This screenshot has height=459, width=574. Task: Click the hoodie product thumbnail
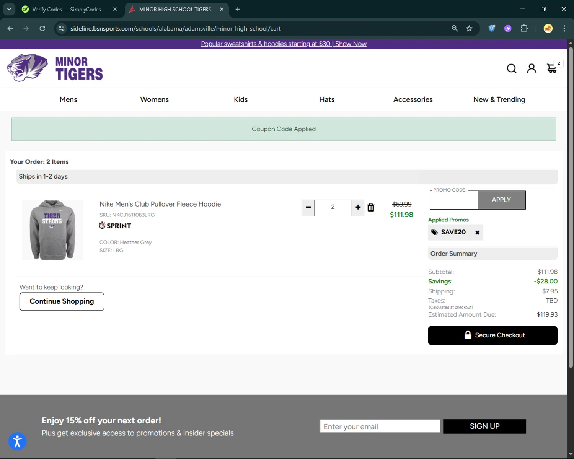52,230
